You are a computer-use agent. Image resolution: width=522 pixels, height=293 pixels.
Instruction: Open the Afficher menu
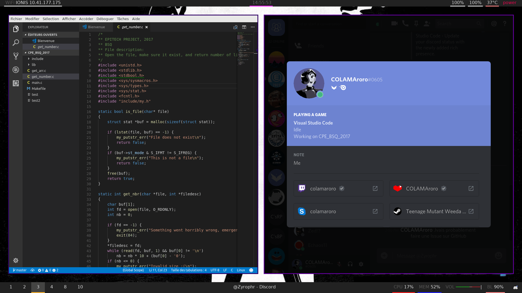click(x=69, y=19)
